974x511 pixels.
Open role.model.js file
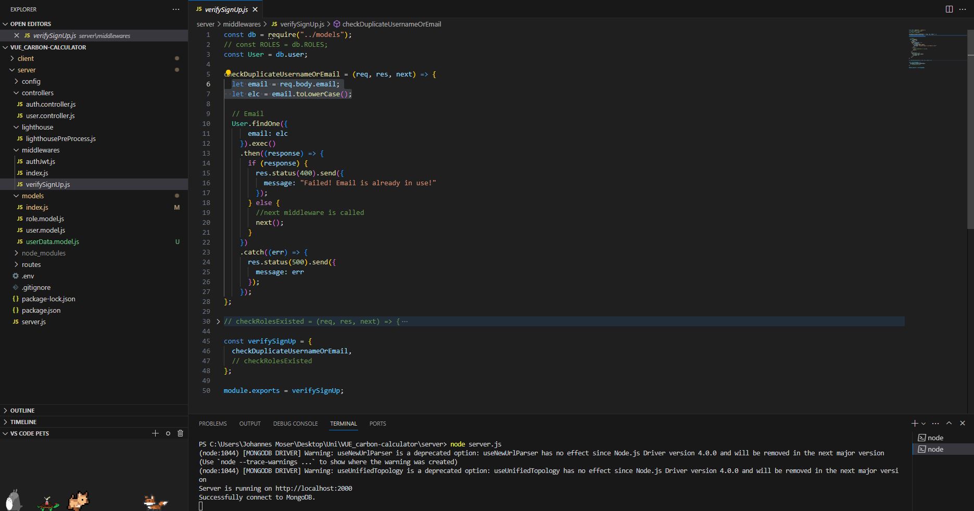94,219
